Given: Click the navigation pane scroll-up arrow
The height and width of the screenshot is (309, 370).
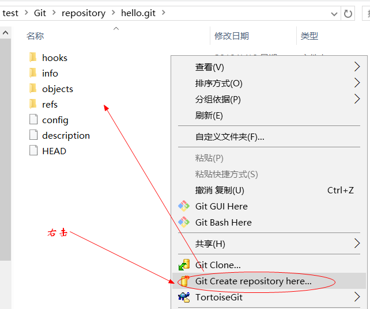Looking at the screenshot, I should coord(5,32).
